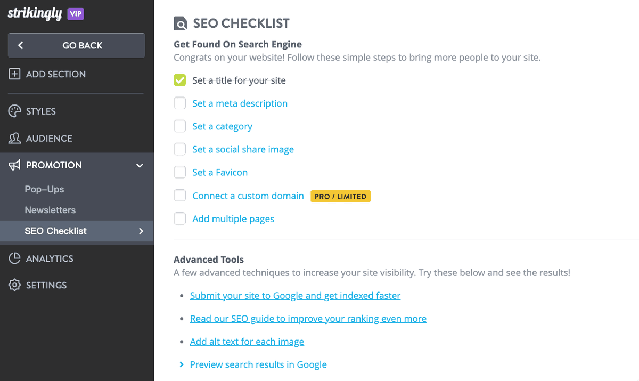The width and height of the screenshot is (639, 381).
Task: Open the Analytics icon in sidebar
Action: coord(14,258)
